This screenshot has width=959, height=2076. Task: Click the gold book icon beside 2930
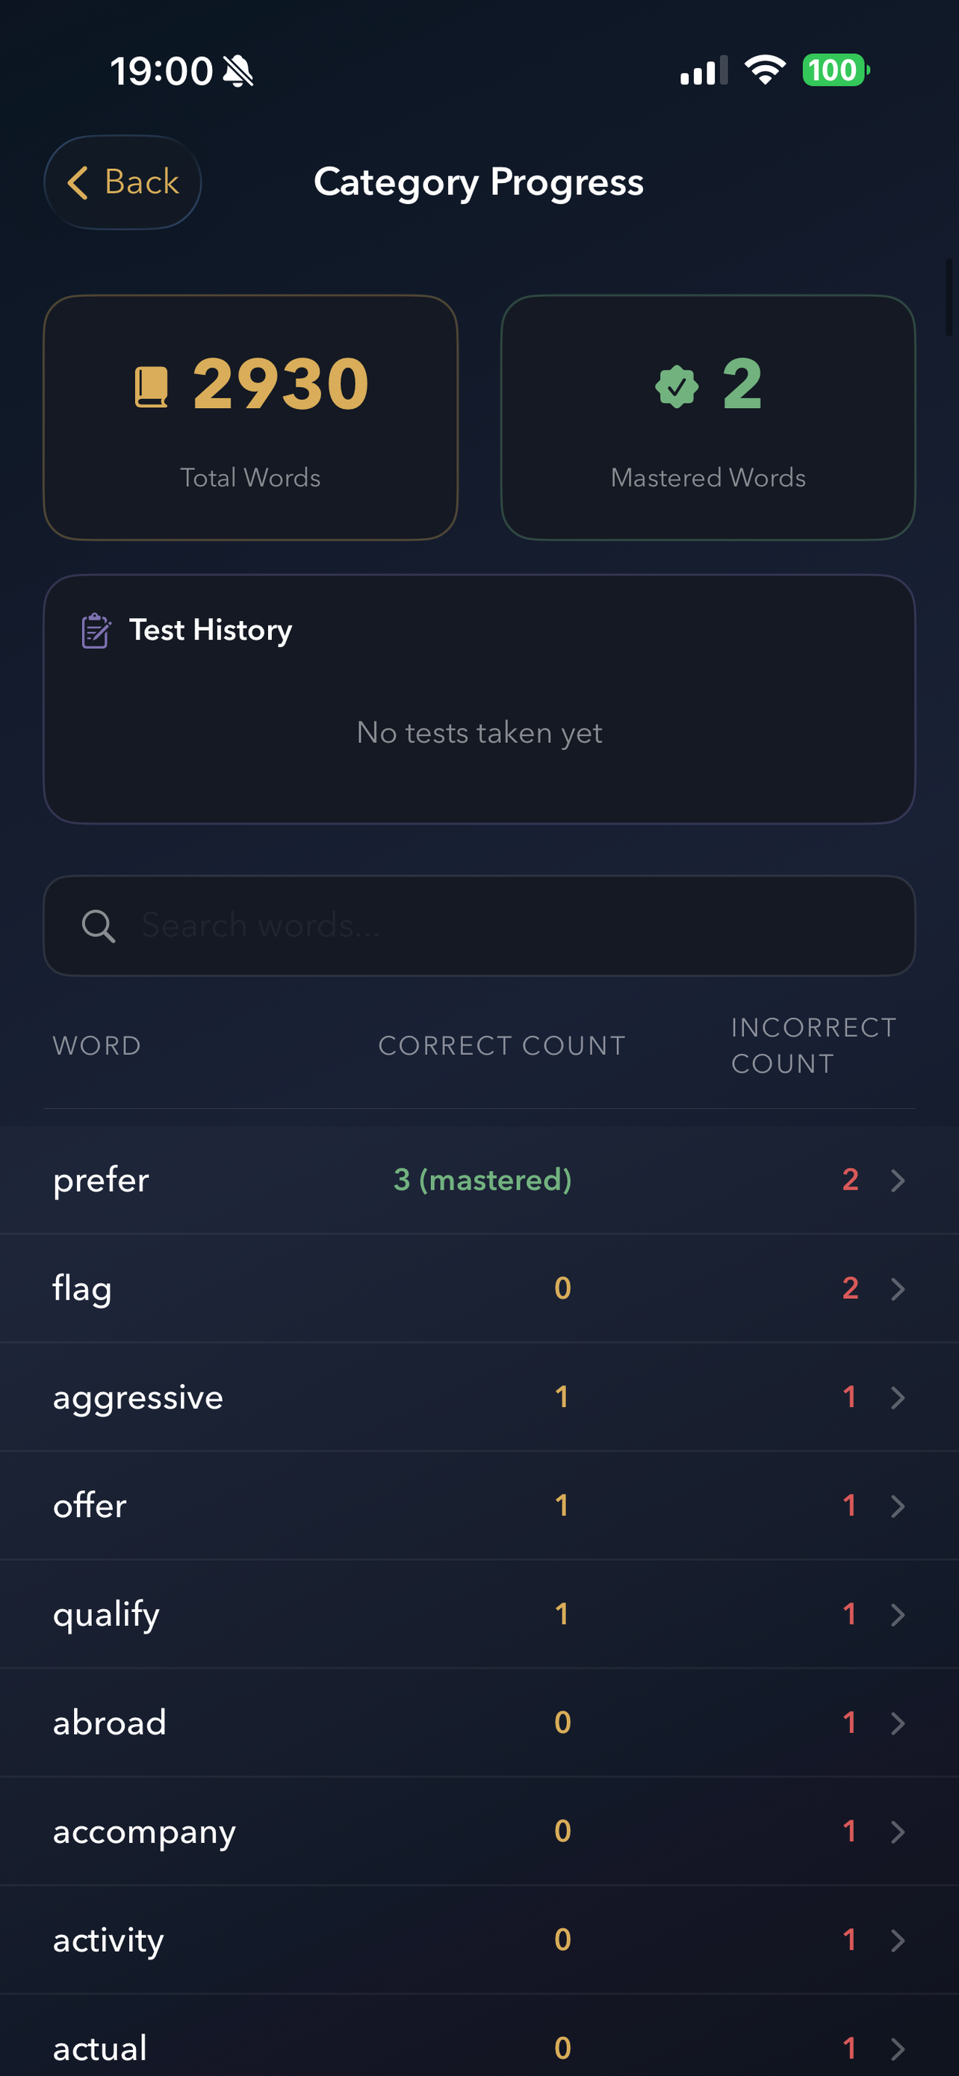click(152, 387)
